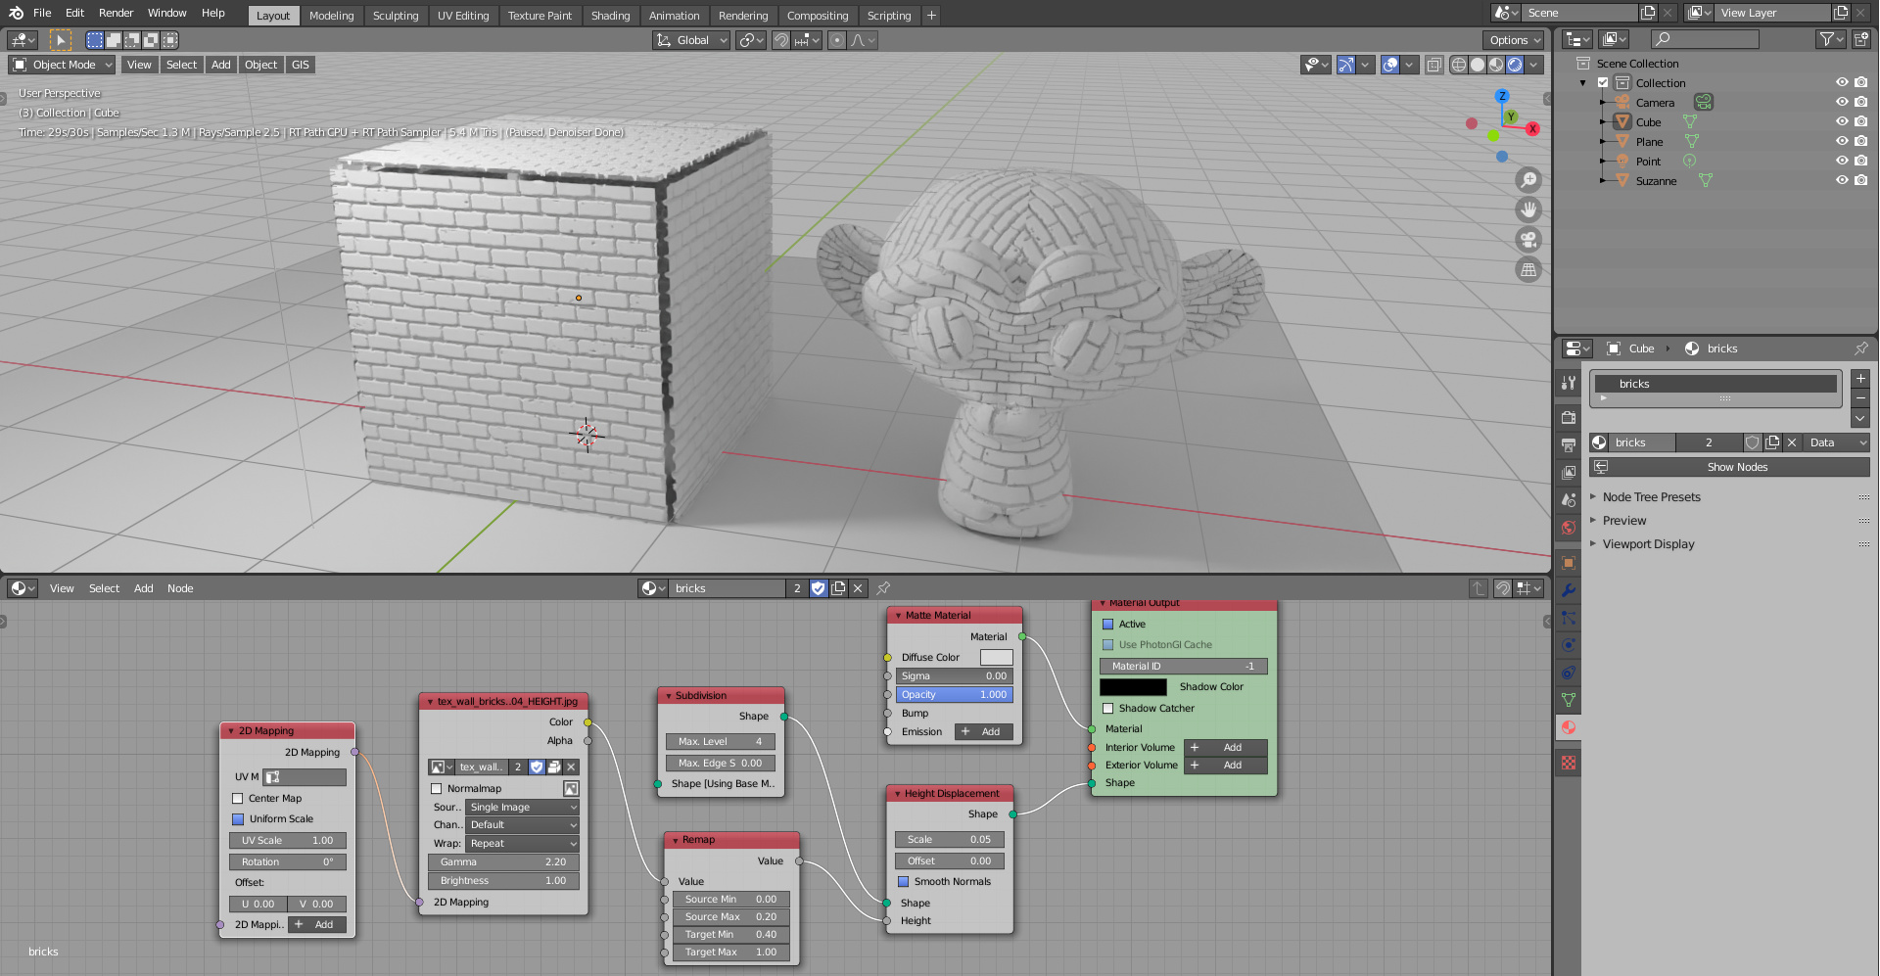Open the Material properties tab icon

pos(1569,727)
